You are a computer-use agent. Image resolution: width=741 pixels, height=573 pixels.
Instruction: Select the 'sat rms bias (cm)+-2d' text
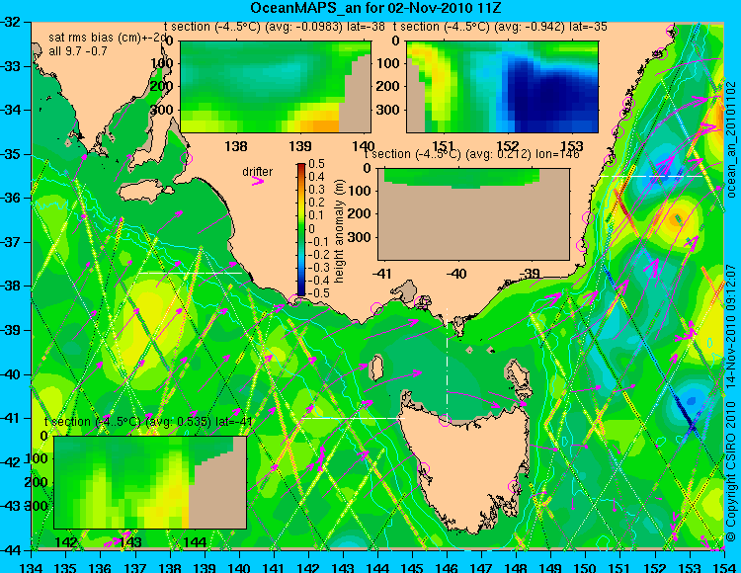pyautogui.click(x=109, y=38)
